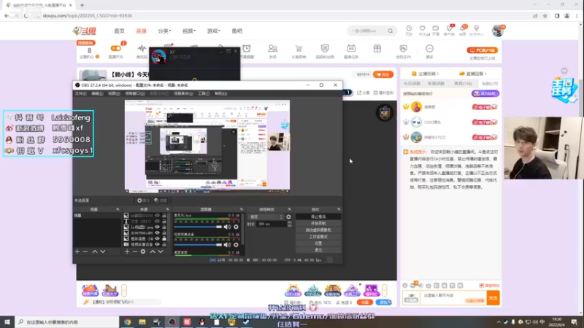Remove scene with OBS scenes minus icon
This screenshot has width=584, height=328.
85,251
